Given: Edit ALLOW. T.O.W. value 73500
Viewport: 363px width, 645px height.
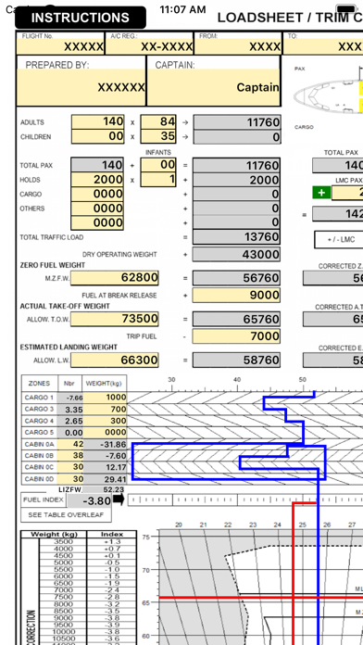Looking at the screenshot, I should [114, 319].
